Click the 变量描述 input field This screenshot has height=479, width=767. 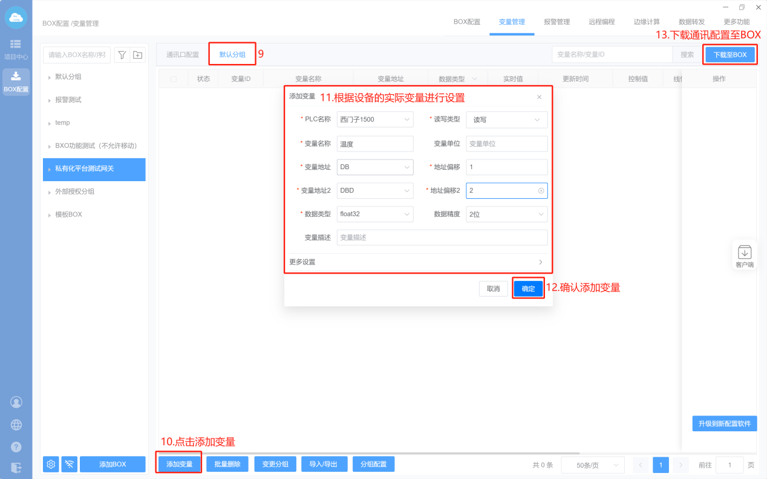[442, 237]
